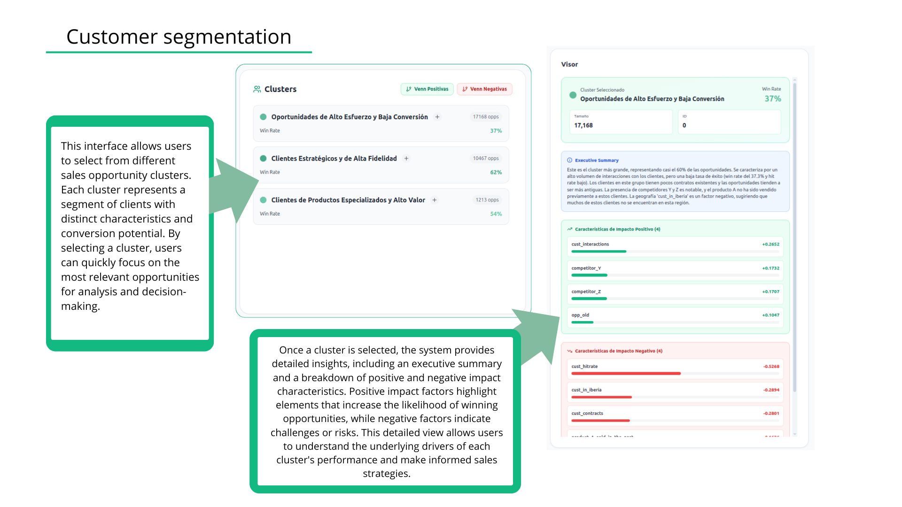This screenshot has height=507, width=902.
Task: Click the Tamaño 17,168 field
Action: (621, 122)
